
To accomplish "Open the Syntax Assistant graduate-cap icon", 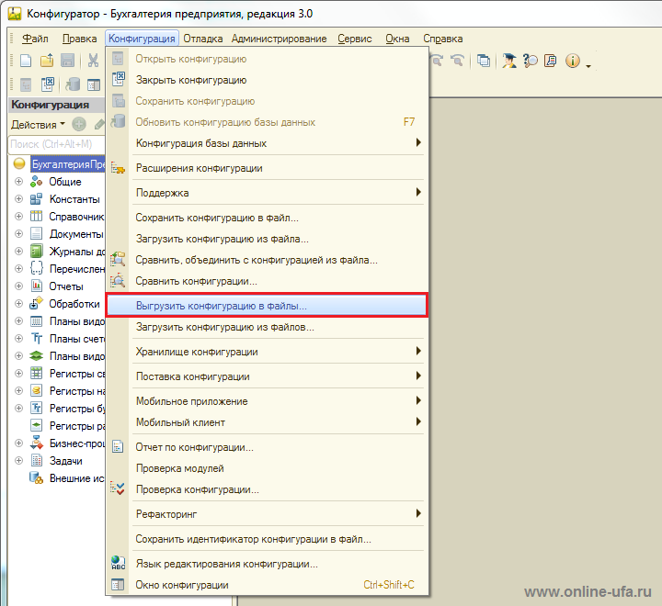I will coord(508,61).
